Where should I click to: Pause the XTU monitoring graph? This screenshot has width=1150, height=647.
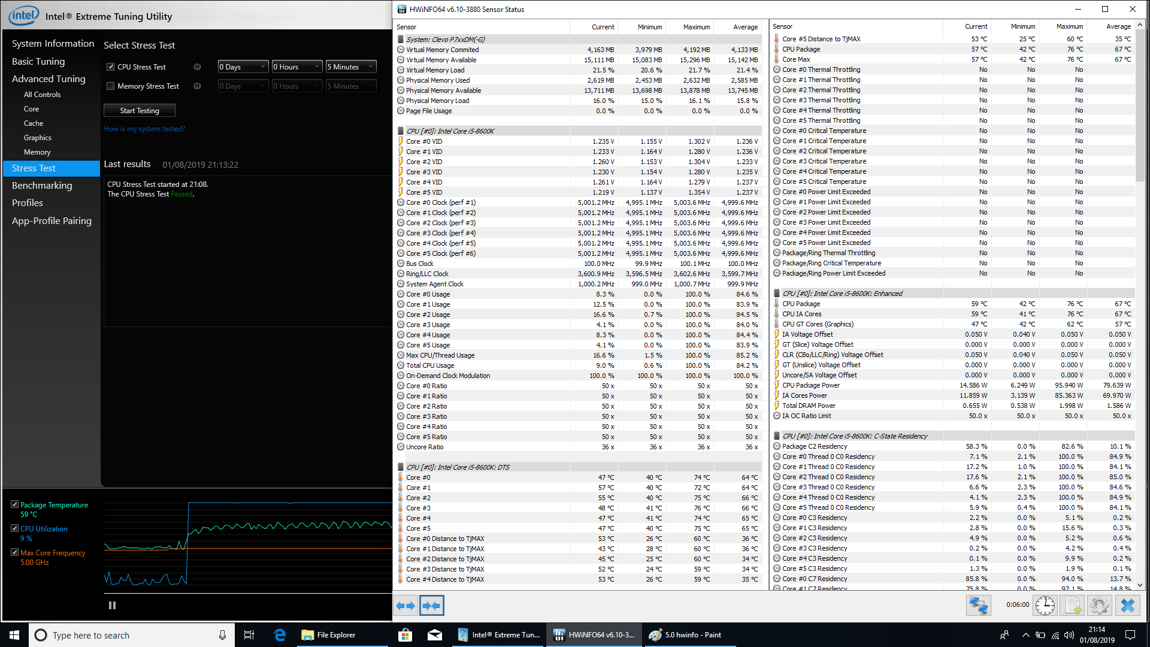pos(112,605)
